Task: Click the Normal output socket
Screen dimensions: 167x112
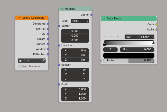Action: pyautogui.click(x=48, y=29)
